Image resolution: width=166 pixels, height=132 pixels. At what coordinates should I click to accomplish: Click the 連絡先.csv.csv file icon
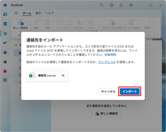click(32, 75)
